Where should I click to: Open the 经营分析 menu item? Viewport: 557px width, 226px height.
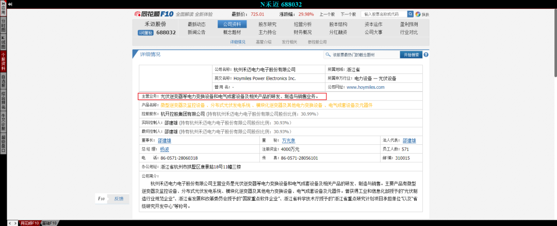(303, 25)
